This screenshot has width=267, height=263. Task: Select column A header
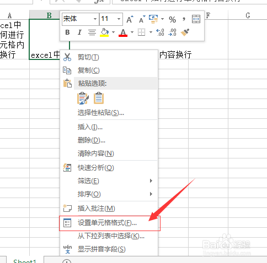point(9,15)
